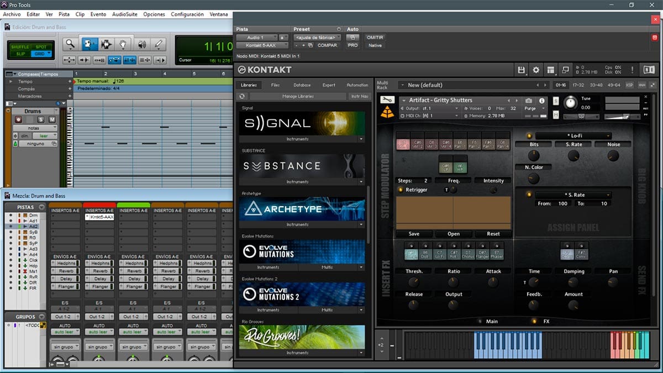Click the Instr Nav button
663x373 pixels.
359,96
